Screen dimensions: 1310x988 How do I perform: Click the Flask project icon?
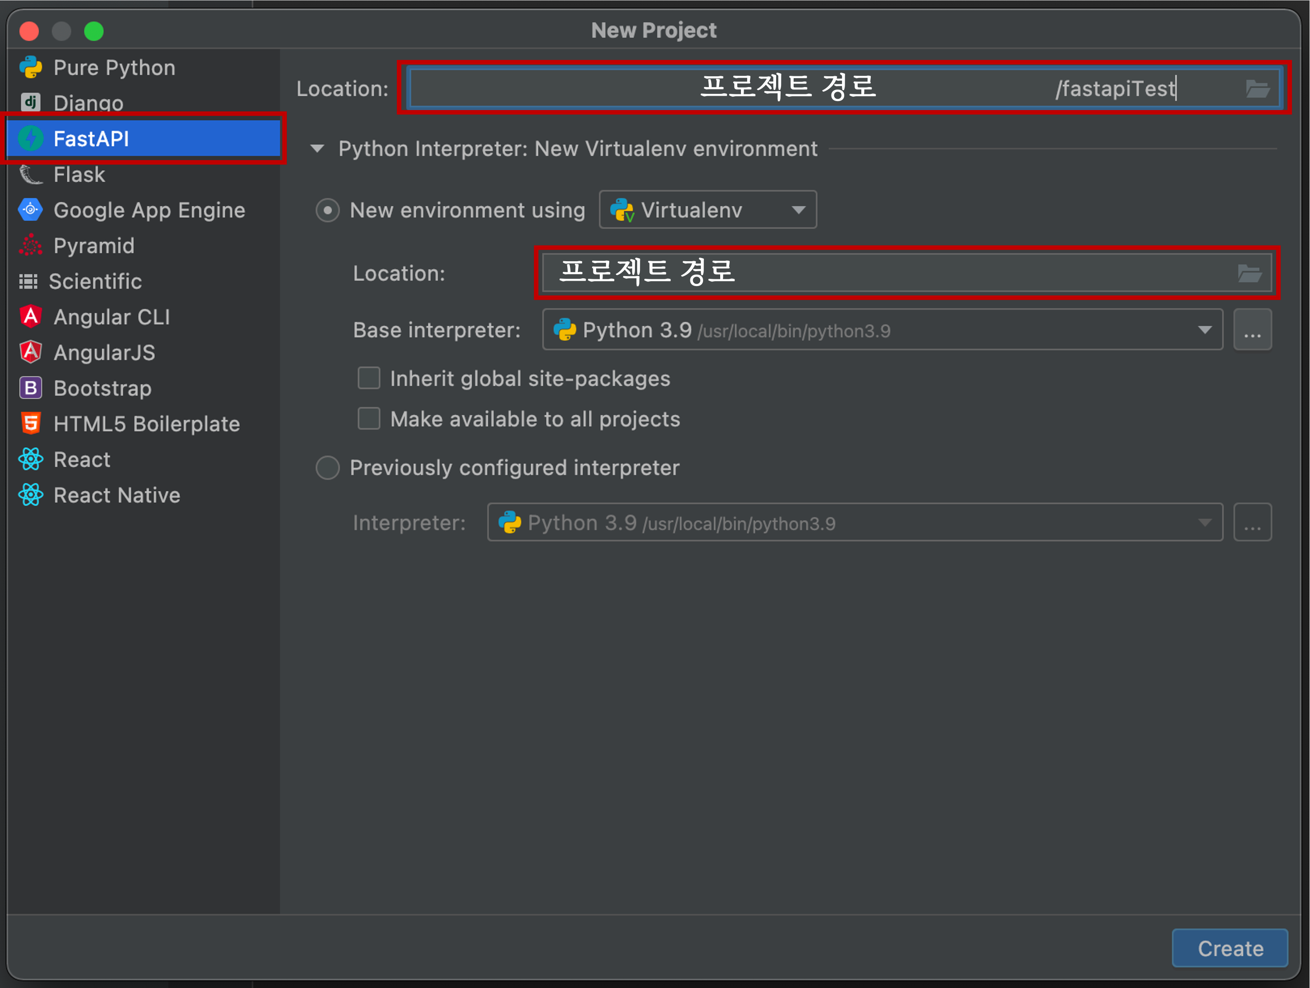(31, 175)
